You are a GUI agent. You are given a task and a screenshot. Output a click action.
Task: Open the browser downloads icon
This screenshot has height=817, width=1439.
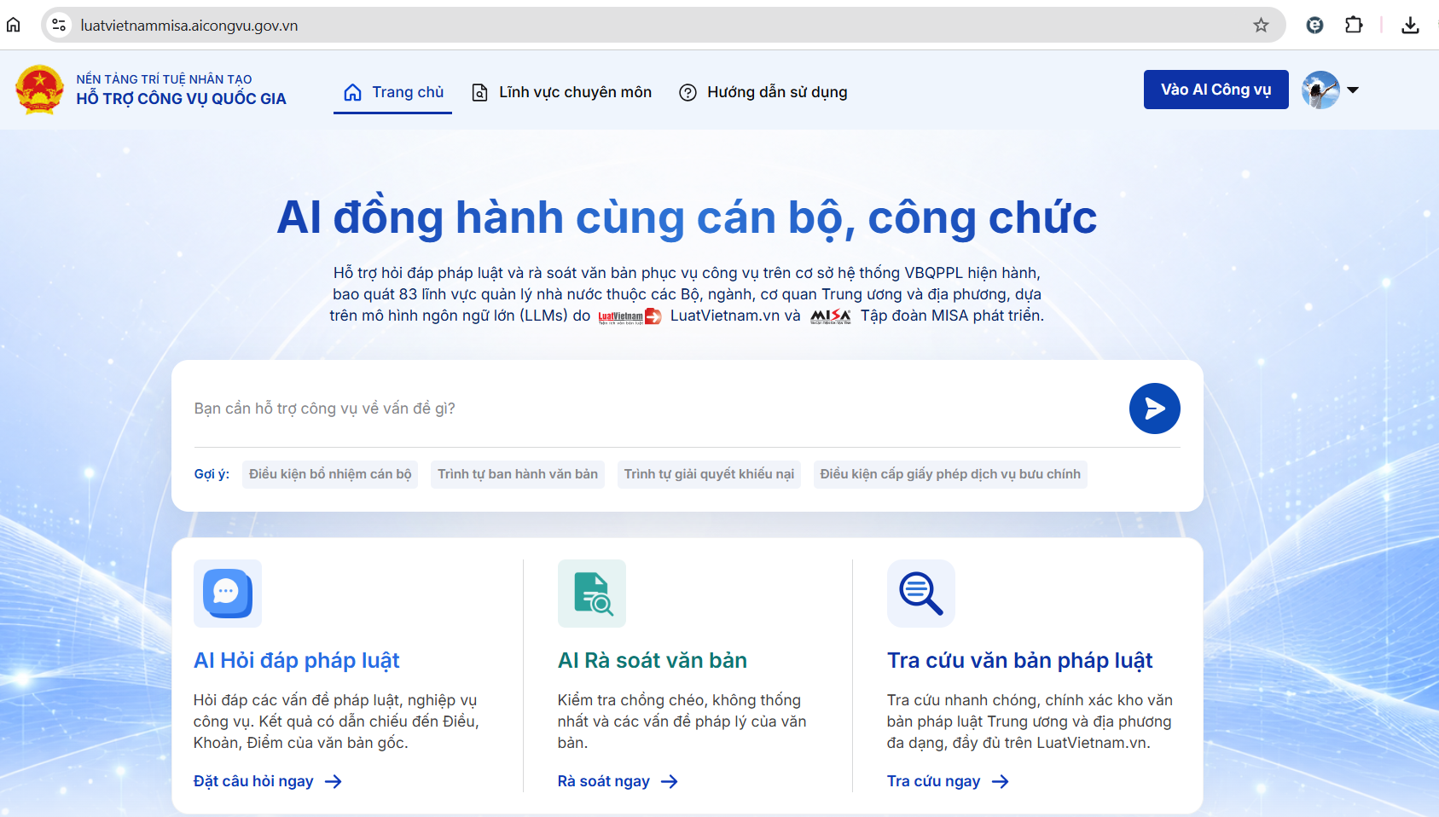(x=1410, y=26)
